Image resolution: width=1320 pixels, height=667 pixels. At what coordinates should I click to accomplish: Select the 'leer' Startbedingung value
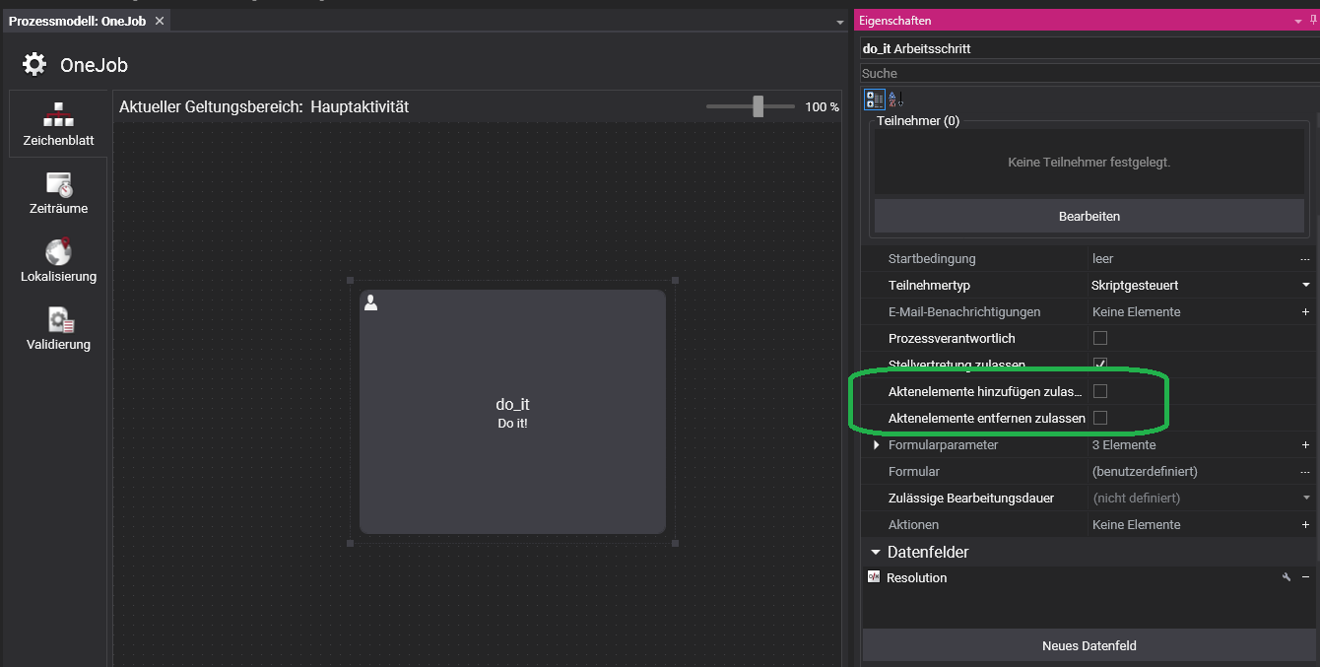click(1102, 259)
